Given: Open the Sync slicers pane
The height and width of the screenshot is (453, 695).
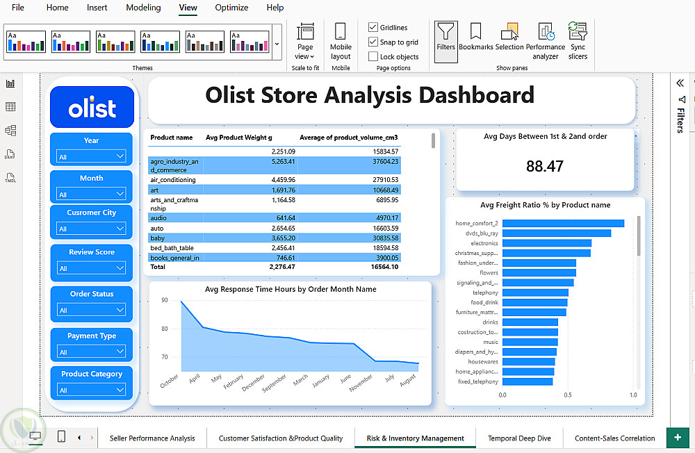Looking at the screenshot, I should 578,41.
